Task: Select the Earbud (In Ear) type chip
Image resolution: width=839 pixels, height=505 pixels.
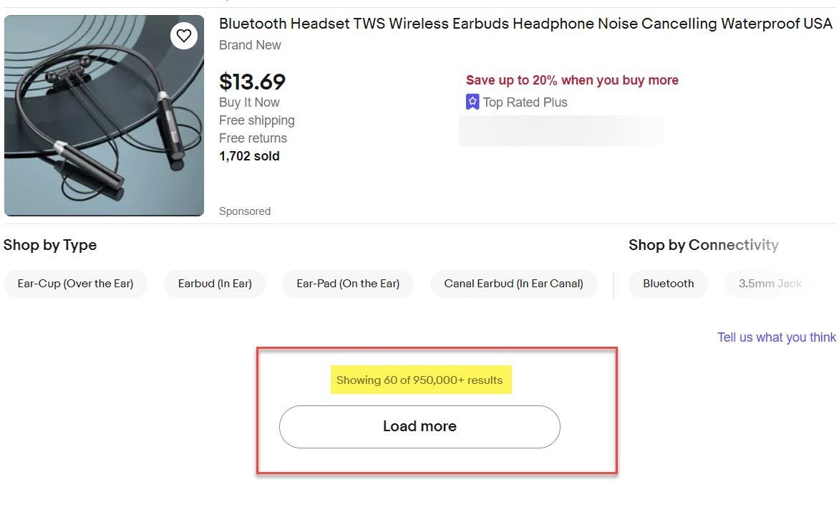Action: tap(215, 284)
